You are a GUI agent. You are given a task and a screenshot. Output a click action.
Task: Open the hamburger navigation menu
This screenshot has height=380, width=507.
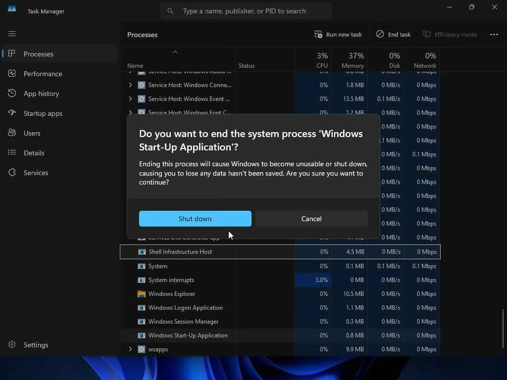[12, 34]
